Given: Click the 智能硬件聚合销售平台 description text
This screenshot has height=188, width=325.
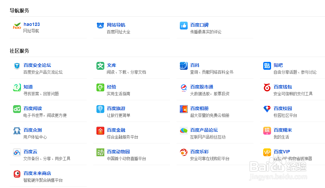Looking at the screenshot, I should coord(43,180).
